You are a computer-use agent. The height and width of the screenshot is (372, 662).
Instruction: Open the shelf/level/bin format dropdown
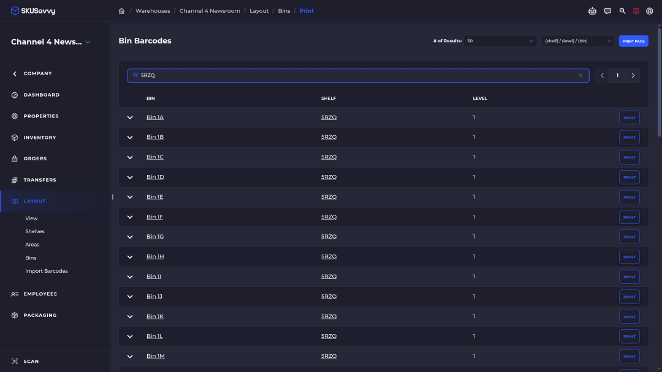(577, 41)
